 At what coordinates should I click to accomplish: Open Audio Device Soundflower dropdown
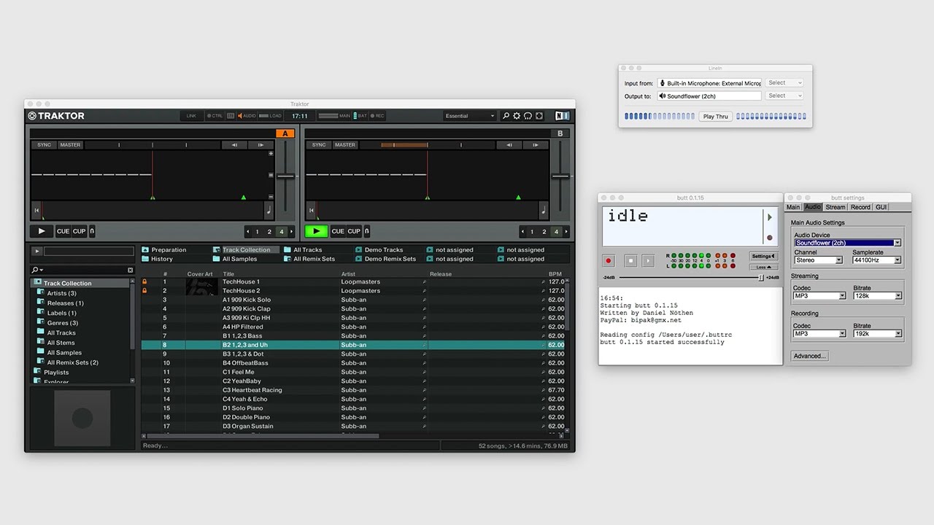tap(847, 243)
